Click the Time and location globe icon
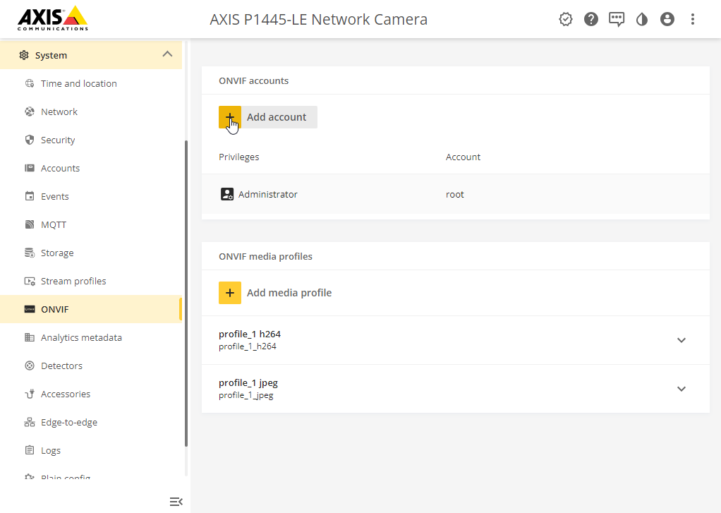The width and height of the screenshot is (721, 513). click(30, 83)
